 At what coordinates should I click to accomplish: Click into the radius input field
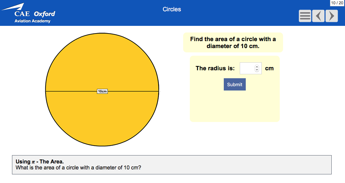tap(247, 68)
